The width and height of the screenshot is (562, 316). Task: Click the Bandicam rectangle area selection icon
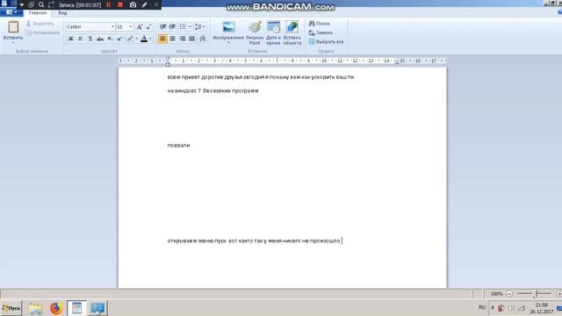(x=51, y=5)
